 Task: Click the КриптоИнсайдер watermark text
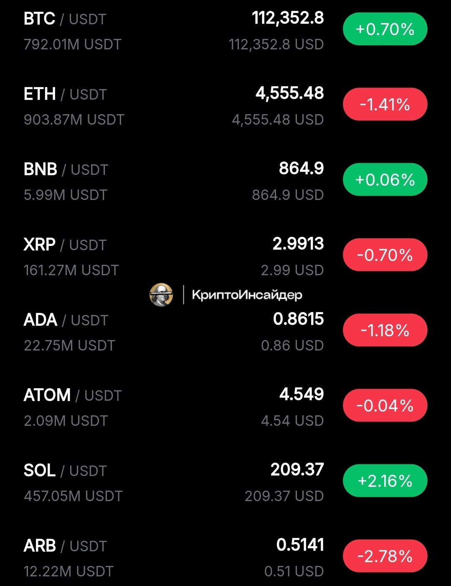coord(247,295)
